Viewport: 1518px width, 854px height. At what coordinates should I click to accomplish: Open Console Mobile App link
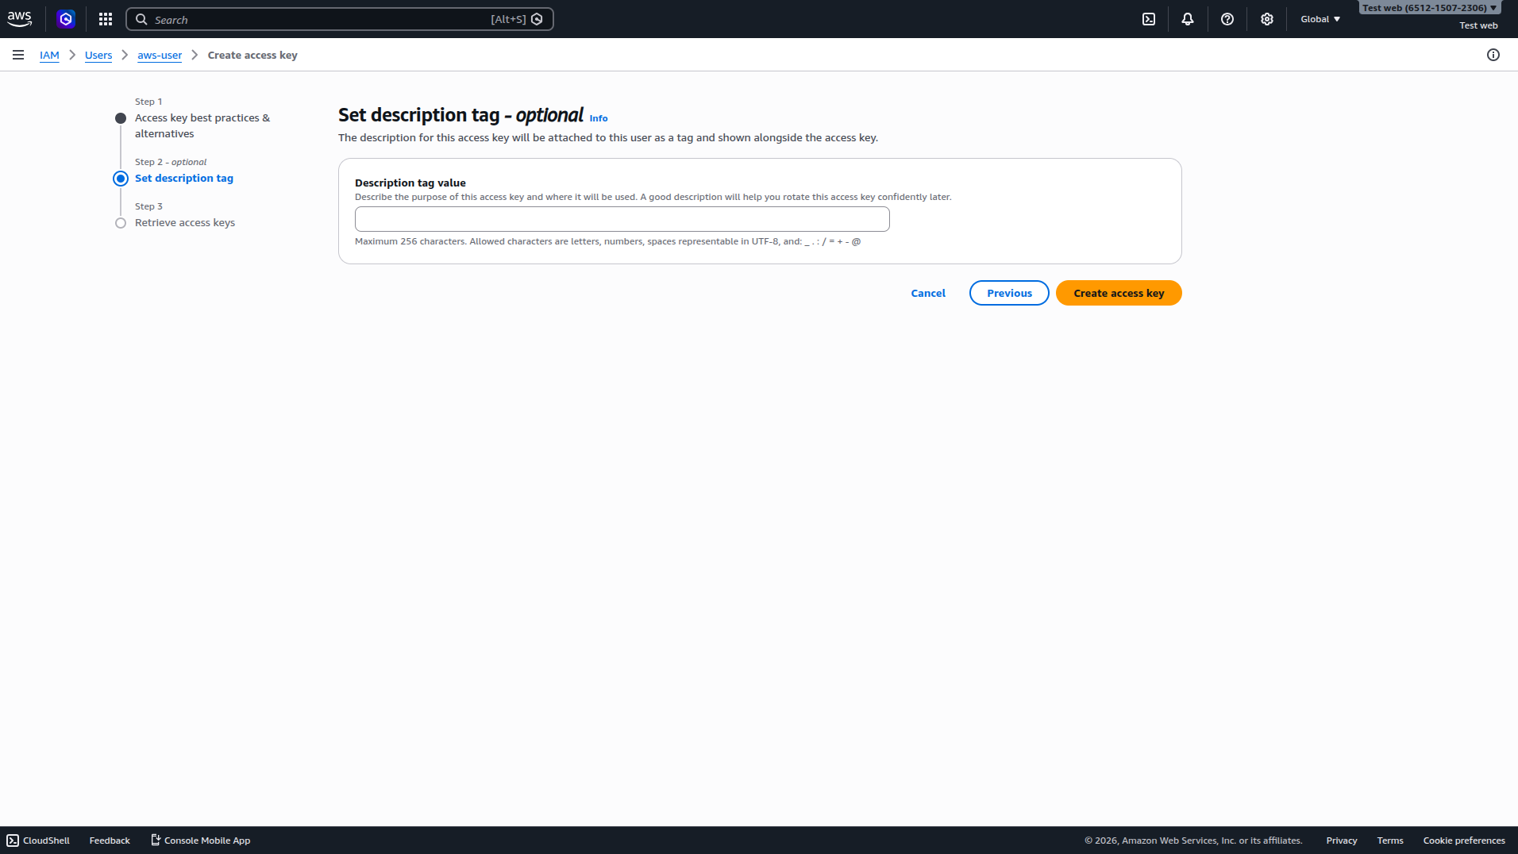click(x=207, y=841)
